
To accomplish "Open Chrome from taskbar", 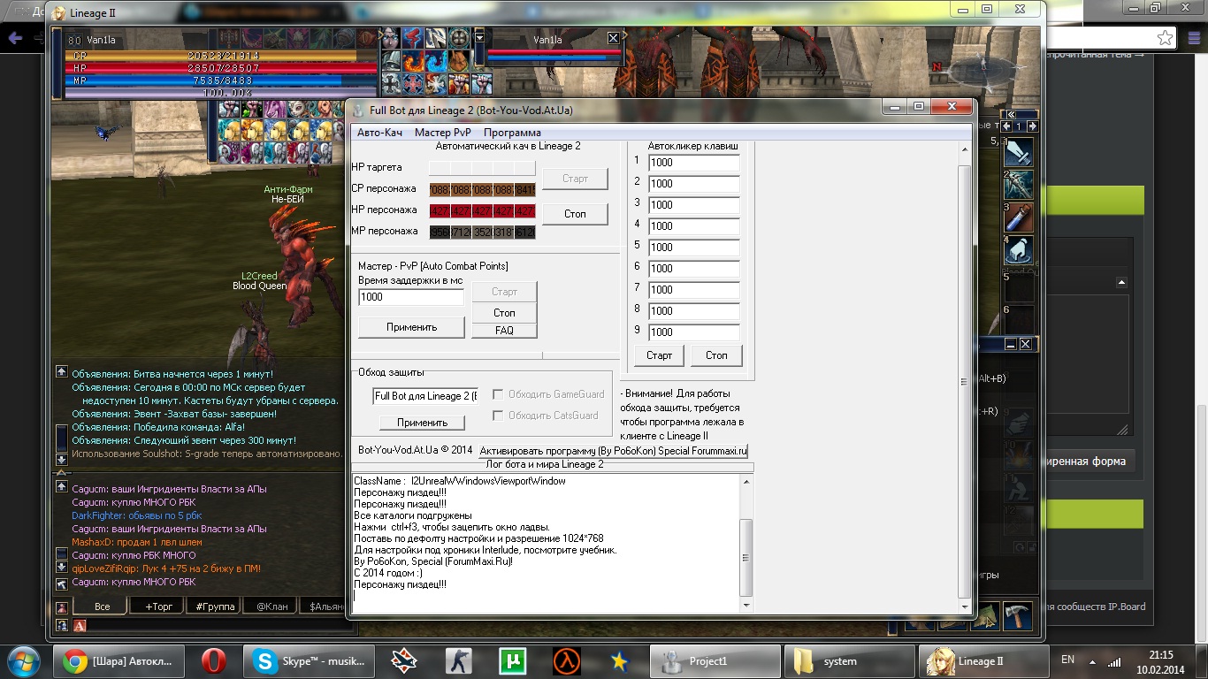I will coord(120,661).
